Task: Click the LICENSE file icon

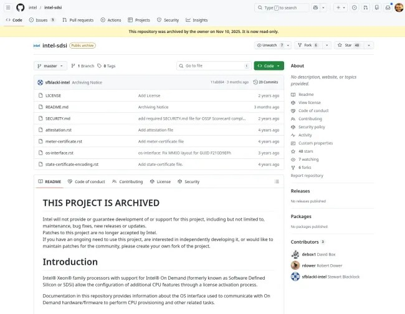Action: tap(40, 96)
